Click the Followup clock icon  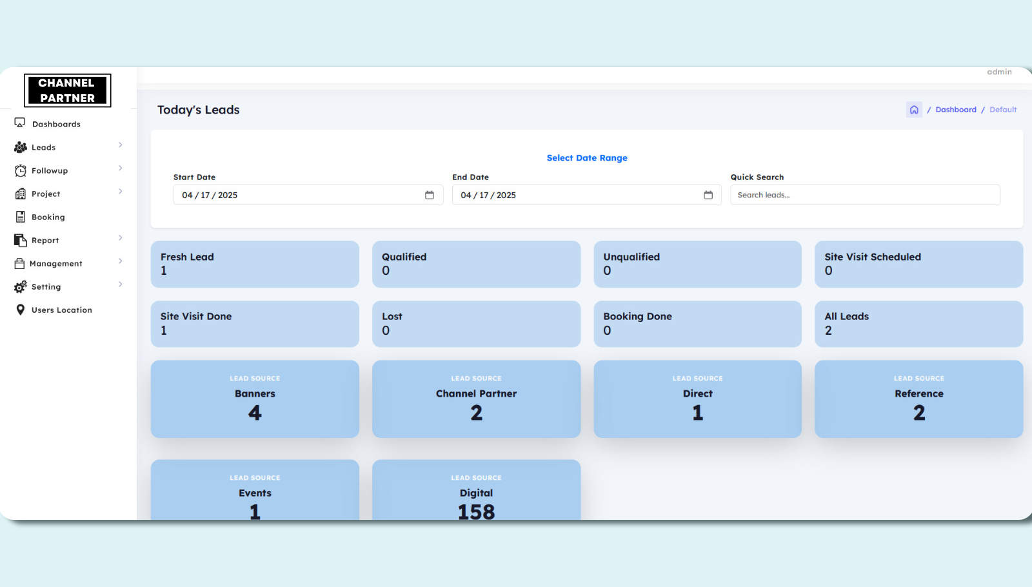tap(21, 170)
